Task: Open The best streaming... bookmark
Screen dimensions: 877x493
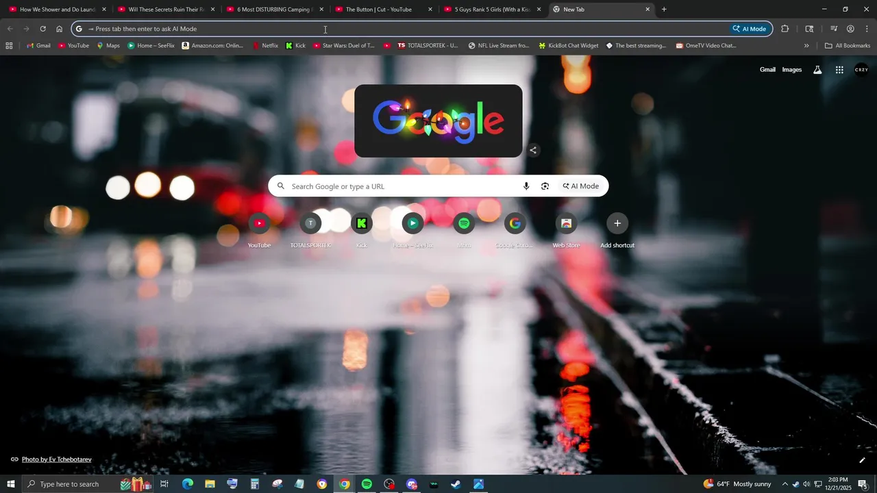Action: tap(636, 46)
